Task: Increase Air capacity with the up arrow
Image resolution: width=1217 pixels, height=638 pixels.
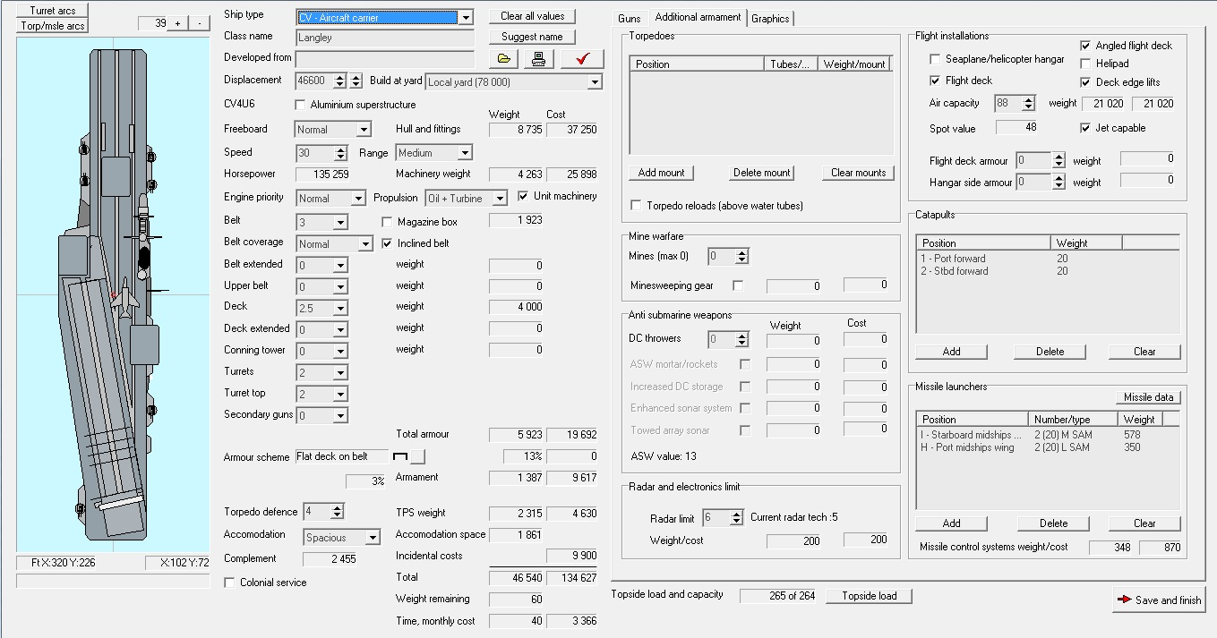Action: (1028, 99)
